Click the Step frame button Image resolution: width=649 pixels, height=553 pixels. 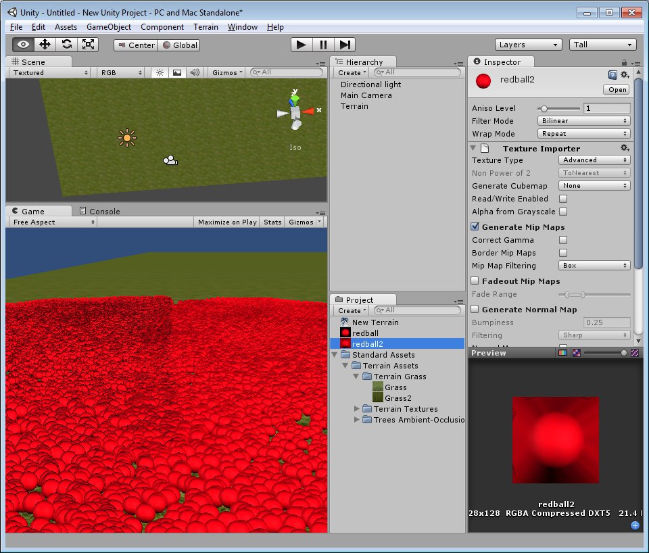(x=345, y=45)
